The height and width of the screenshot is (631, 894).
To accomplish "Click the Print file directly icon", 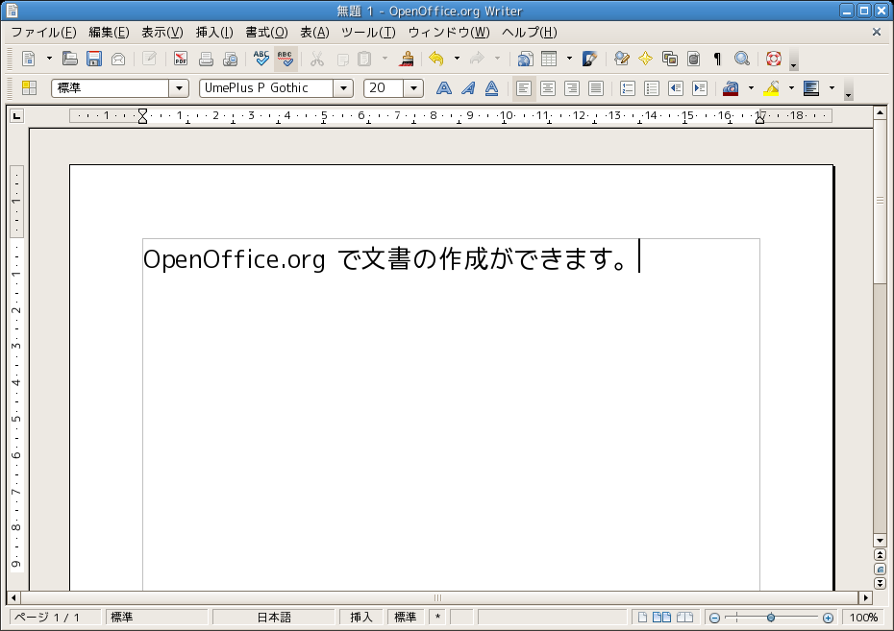I will (x=206, y=59).
